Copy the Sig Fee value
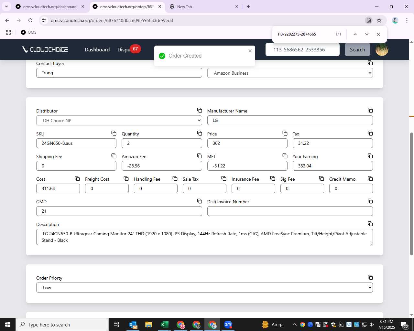 (321, 178)
